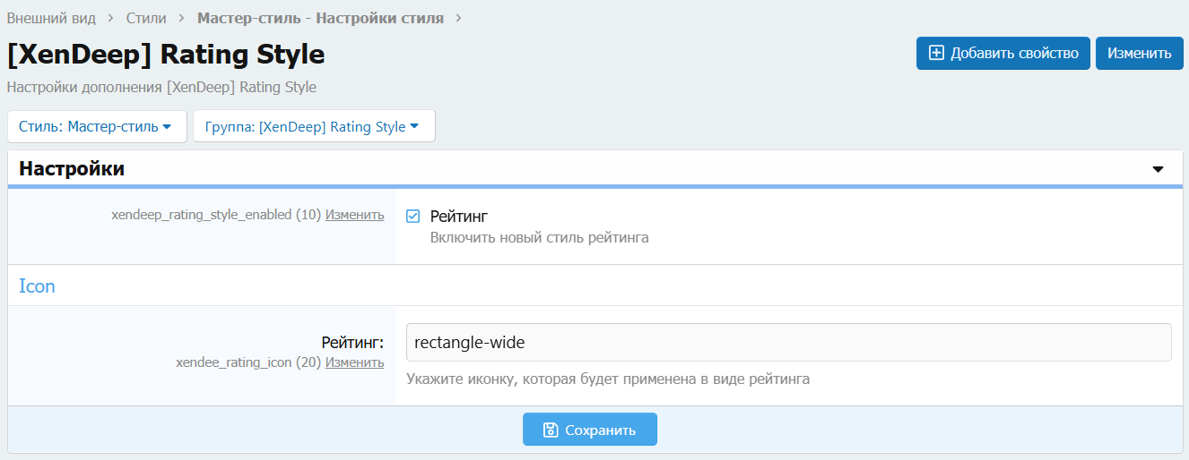Open the Группа: [XenDeep] Rating Style dropdown

tap(313, 127)
